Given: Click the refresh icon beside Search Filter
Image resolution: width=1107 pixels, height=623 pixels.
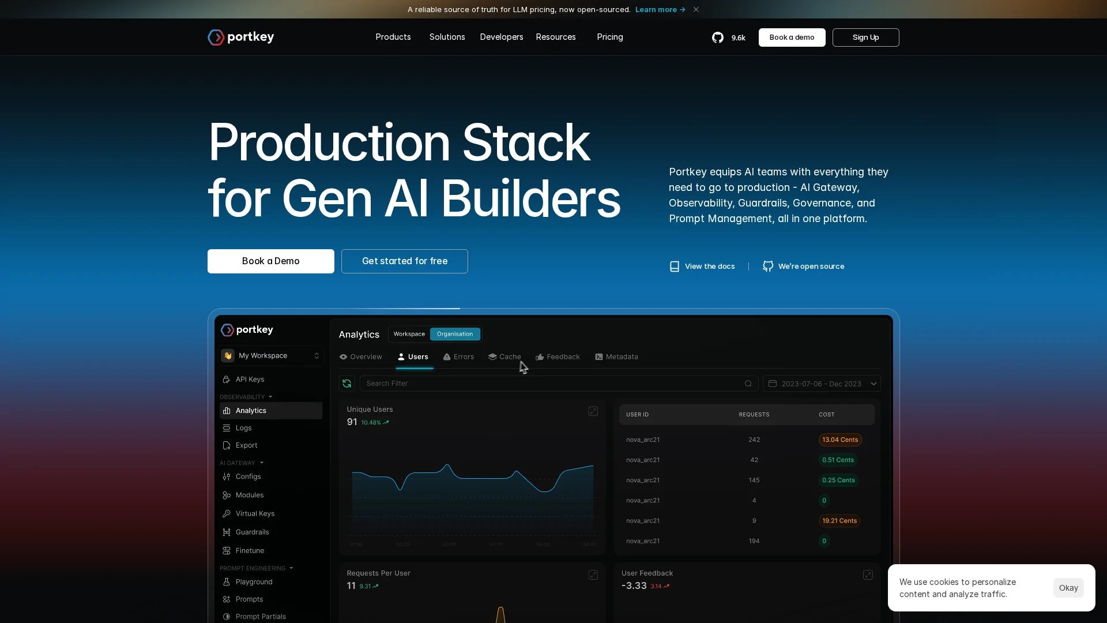Looking at the screenshot, I should click(347, 384).
